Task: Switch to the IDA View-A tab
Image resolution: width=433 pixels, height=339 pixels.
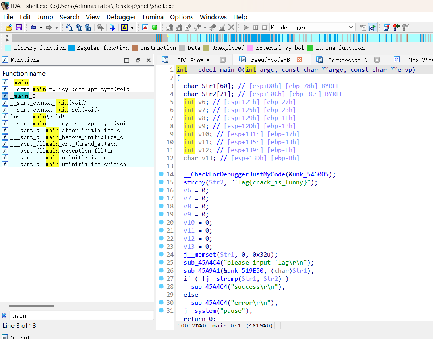Action: click(x=193, y=60)
